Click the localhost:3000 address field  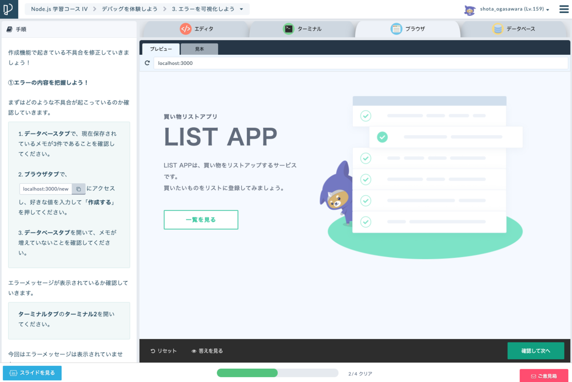[361, 63]
